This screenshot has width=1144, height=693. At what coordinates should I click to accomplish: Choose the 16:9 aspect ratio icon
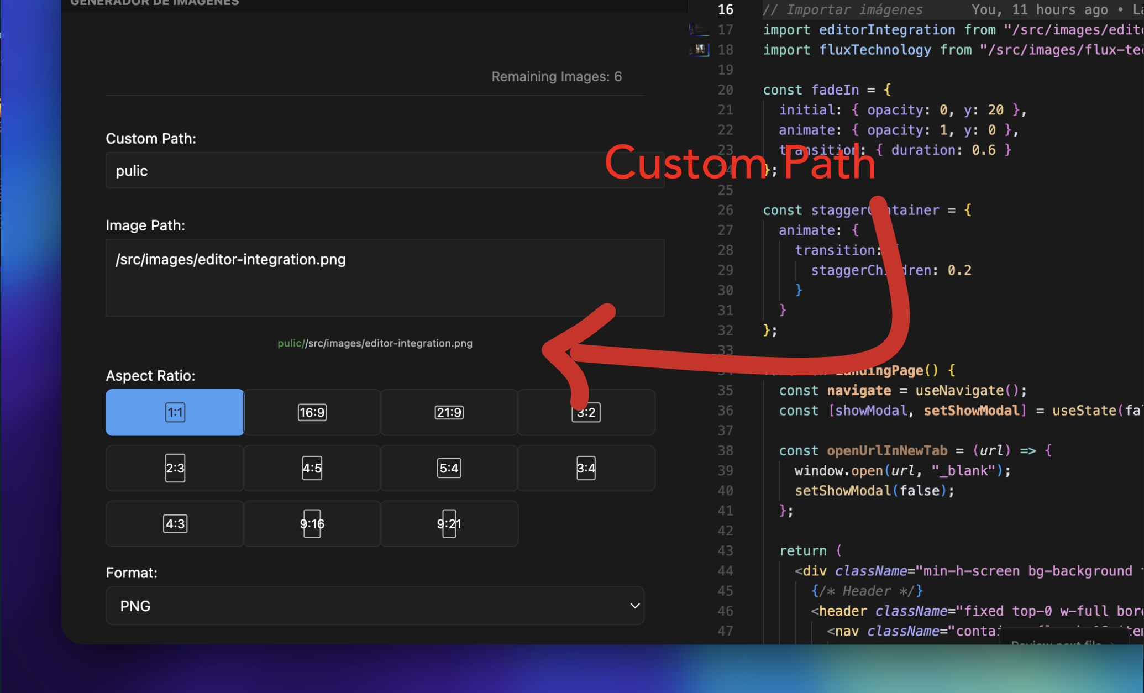click(312, 412)
